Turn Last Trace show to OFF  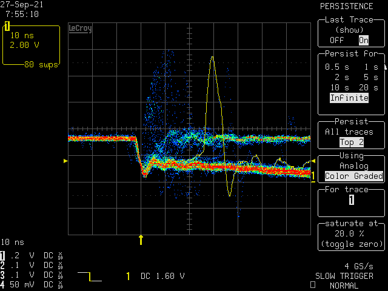coord(336,41)
